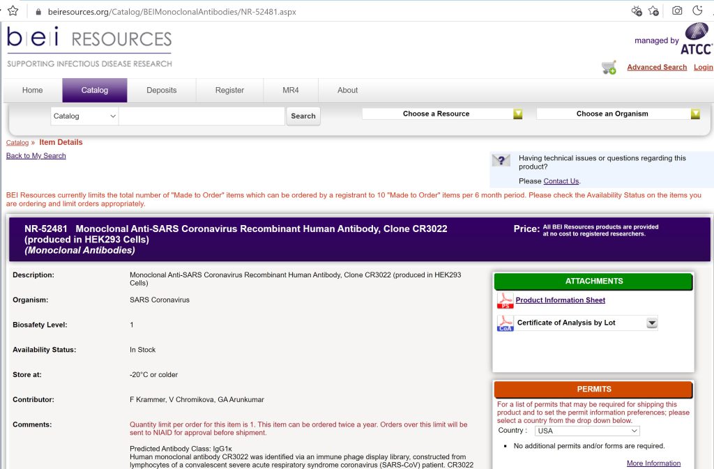The width and height of the screenshot is (714, 469).
Task: Click the 'Biosafety Level:' label
Action: [40, 325]
